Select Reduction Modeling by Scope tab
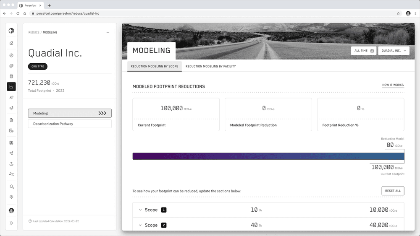Screen dimensions: 420x236 [154, 66]
